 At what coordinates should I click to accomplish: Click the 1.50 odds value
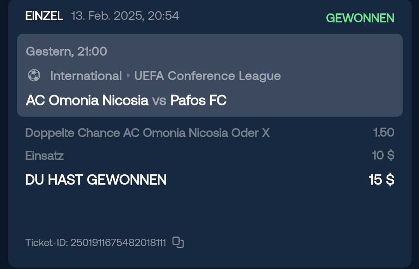(384, 132)
